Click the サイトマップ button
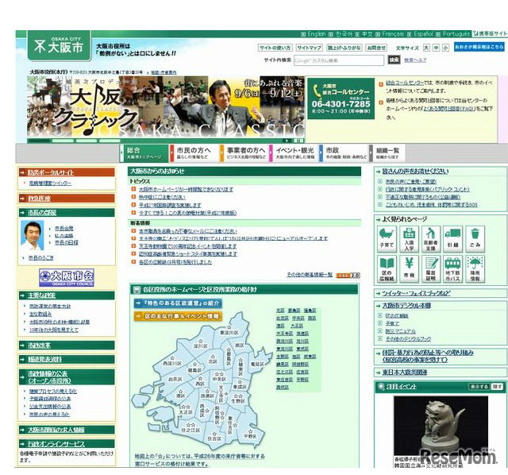 309,48
